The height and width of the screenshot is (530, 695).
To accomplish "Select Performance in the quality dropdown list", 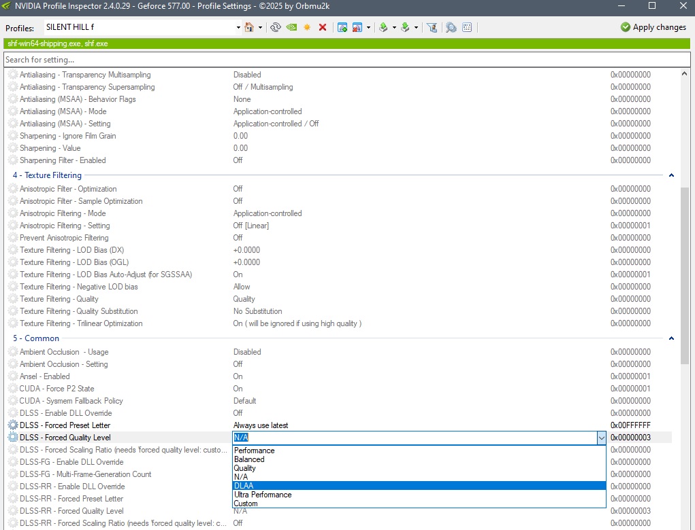I will pyautogui.click(x=419, y=450).
